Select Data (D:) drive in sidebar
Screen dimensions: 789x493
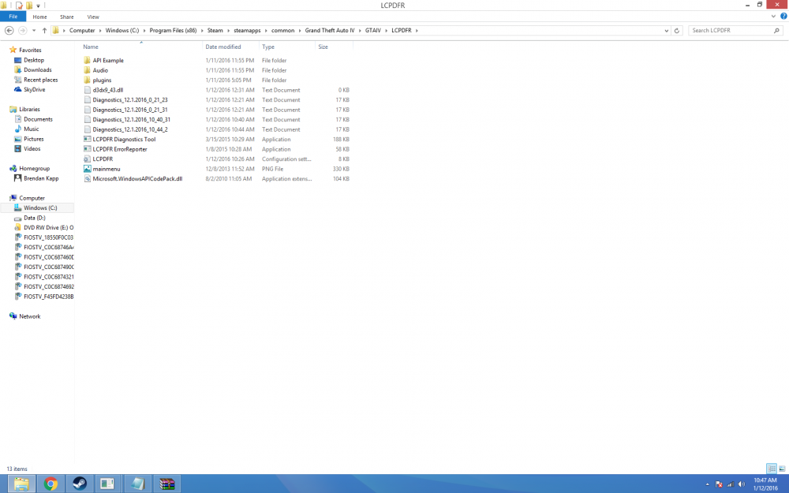[34, 218]
